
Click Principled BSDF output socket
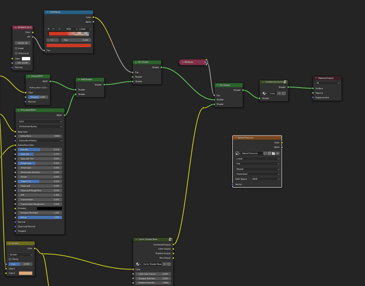click(x=64, y=115)
